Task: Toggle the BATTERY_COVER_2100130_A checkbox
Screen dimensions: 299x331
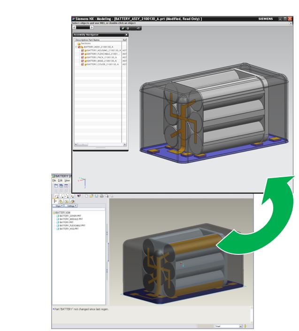Action: click(83, 64)
